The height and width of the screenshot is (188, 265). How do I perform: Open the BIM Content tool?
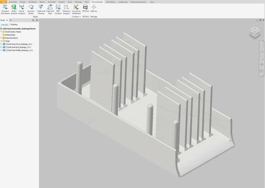[x=58, y=10]
